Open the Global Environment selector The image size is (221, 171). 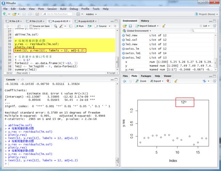pos(137,31)
